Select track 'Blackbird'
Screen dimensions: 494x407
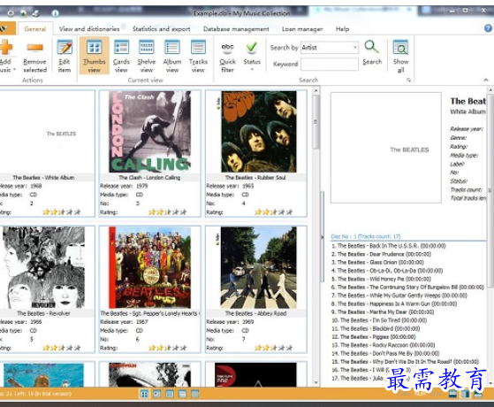click(376, 328)
